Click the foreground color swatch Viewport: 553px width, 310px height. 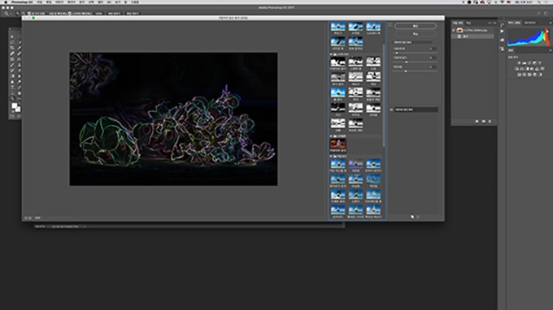(x=14, y=105)
